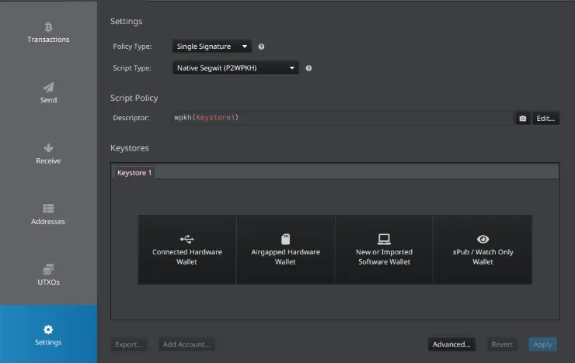This screenshot has width=575, height=363.
Task: Open the Policy Type dropdown
Action: [212, 47]
